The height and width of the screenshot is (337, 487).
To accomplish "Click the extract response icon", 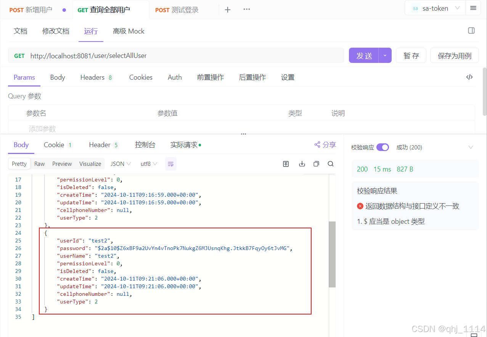I will point(286,164).
